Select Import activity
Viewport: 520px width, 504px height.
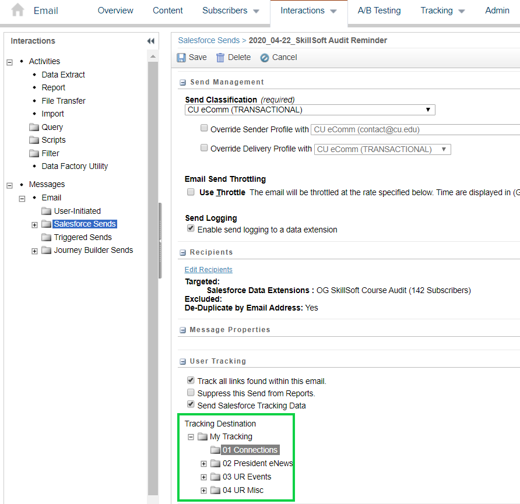tap(52, 114)
